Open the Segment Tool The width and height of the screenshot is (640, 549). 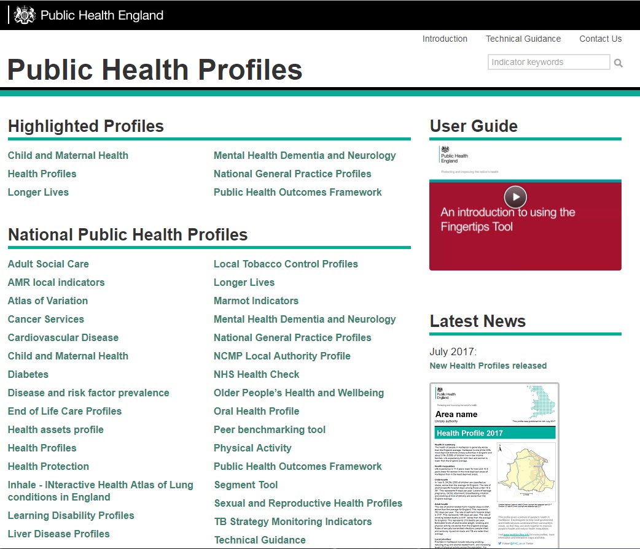coord(246,485)
